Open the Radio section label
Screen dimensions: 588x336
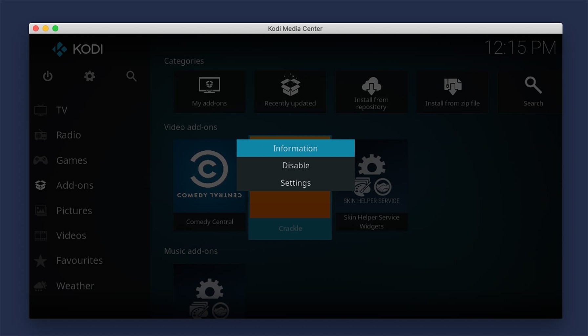(69, 135)
